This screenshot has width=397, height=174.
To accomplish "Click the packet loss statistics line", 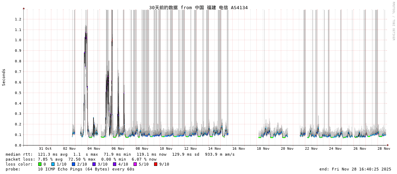I will pyautogui.click(x=81, y=159).
